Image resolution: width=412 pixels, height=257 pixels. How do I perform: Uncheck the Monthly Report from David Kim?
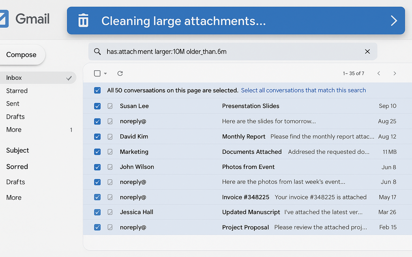click(97, 137)
